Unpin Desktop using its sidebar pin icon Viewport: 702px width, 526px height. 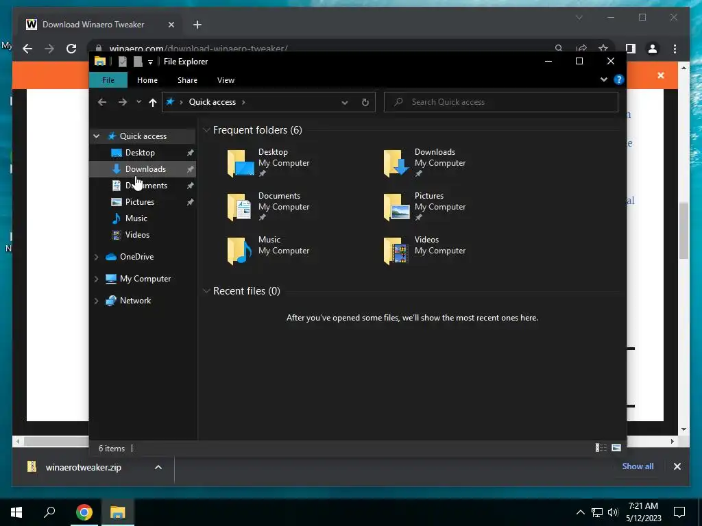[191, 153]
